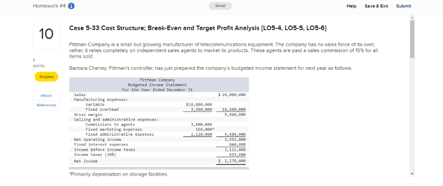Click Income before income taxes label
This screenshot has width=443, height=186.
pyautogui.click(x=105, y=150)
